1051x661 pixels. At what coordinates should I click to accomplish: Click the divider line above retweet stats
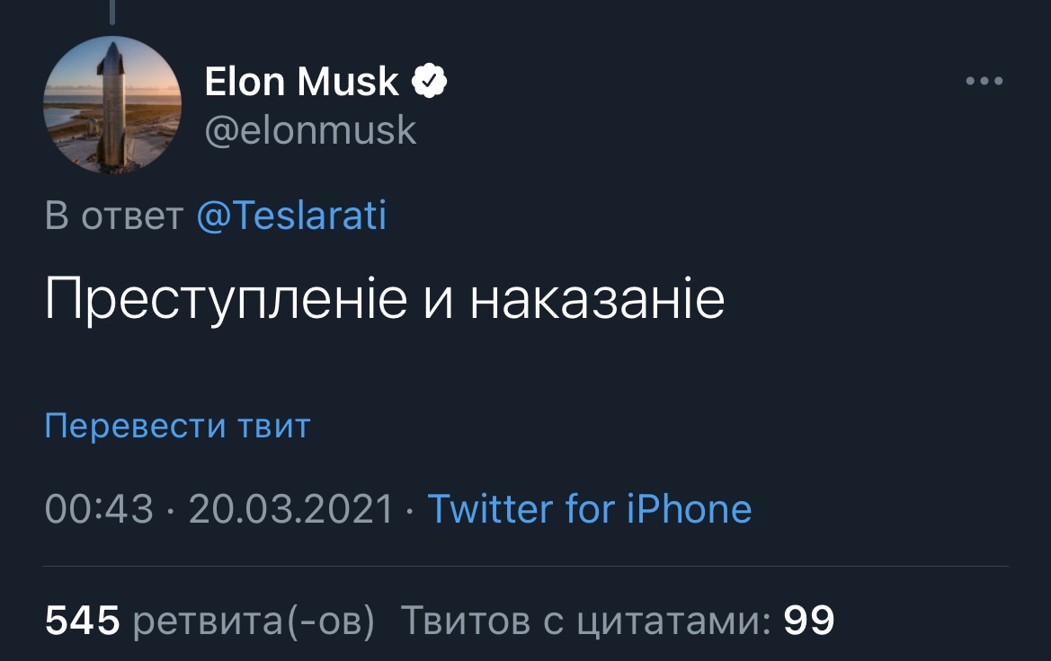click(525, 567)
